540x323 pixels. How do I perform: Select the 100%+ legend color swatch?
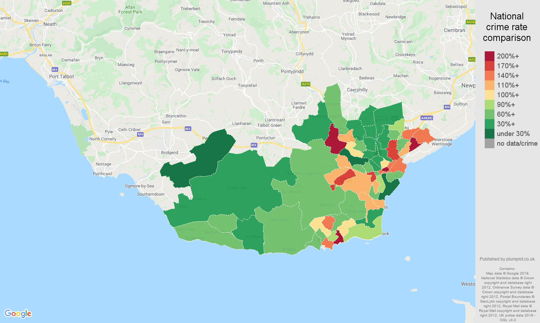click(x=489, y=95)
